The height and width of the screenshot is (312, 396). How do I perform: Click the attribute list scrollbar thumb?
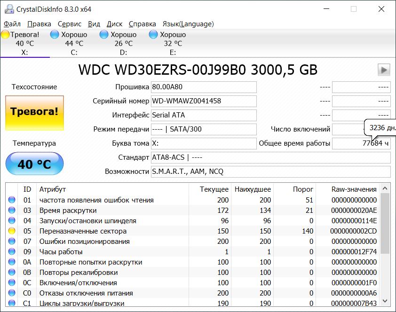pyautogui.click(x=385, y=224)
